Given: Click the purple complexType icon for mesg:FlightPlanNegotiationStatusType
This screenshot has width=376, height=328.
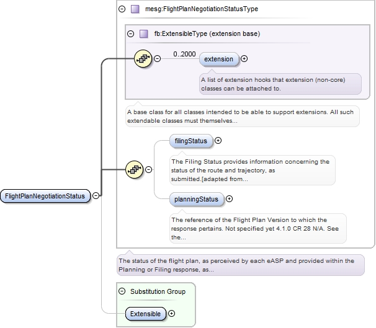Looking at the screenshot, I should click(x=135, y=9).
